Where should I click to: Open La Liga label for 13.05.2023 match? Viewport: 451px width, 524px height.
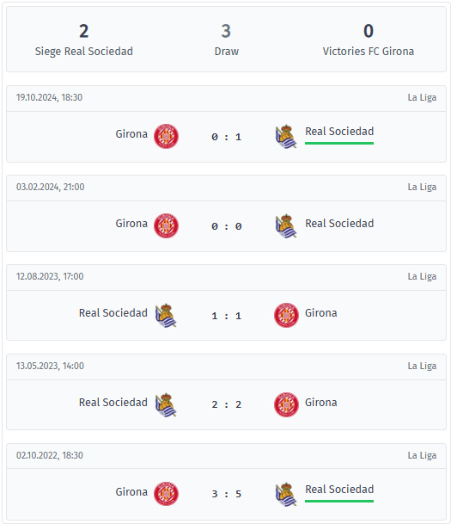click(422, 366)
